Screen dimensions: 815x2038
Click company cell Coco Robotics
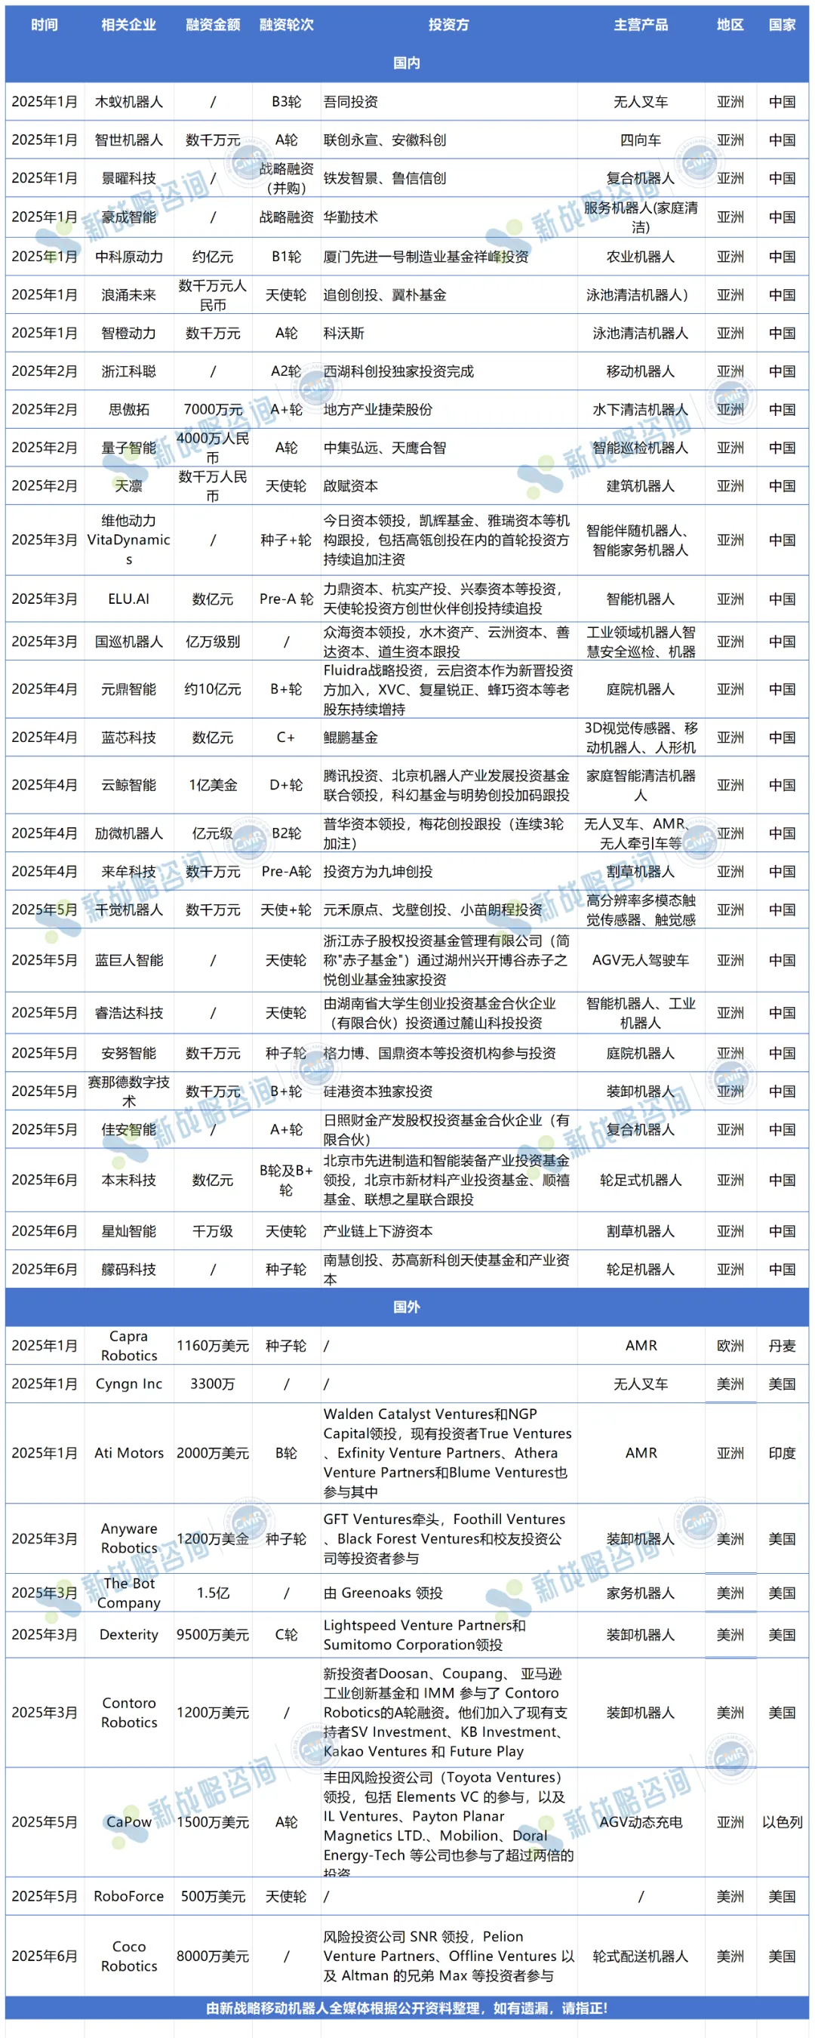coord(128,1956)
